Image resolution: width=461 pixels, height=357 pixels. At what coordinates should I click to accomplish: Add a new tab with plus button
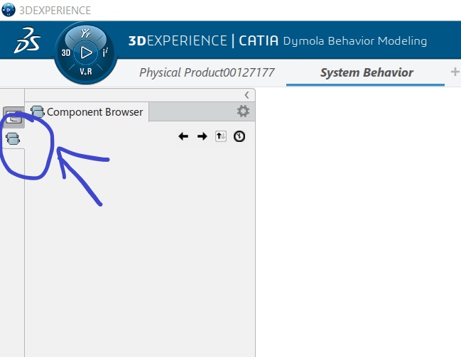(x=455, y=72)
